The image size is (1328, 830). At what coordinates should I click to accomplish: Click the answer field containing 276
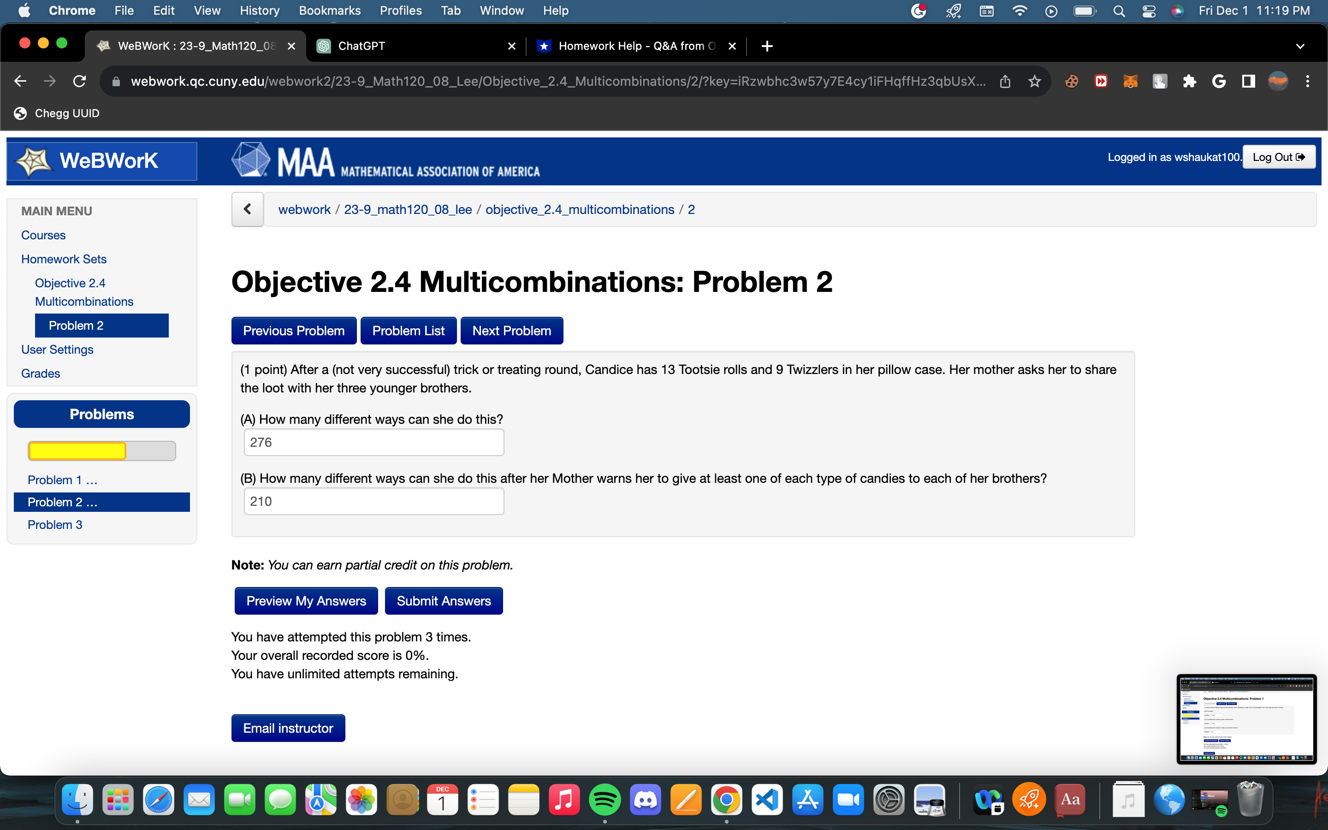click(373, 442)
